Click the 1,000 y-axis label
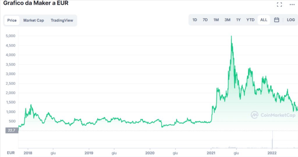298x157 pixels. point(10,112)
